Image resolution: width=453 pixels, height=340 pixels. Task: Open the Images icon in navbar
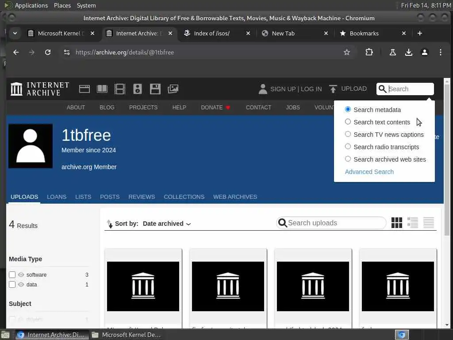click(173, 89)
